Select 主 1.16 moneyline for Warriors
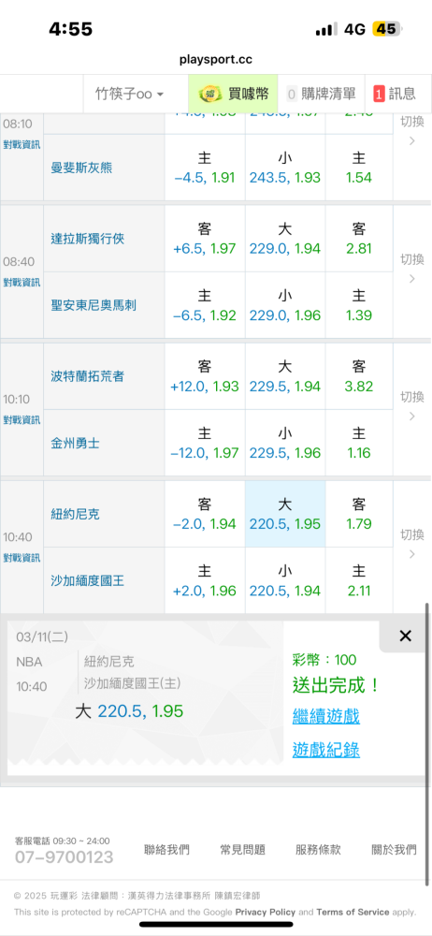 359,444
